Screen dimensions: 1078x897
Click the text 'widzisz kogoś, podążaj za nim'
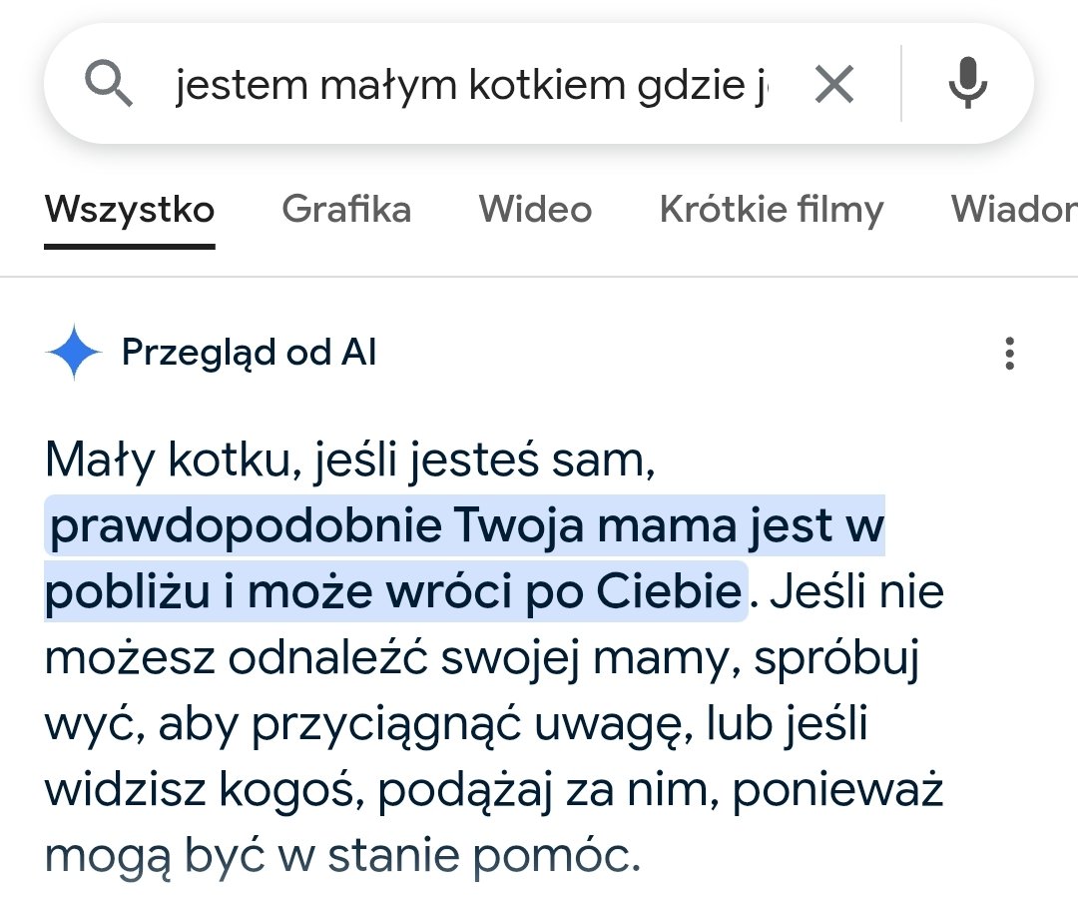(381, 790)
